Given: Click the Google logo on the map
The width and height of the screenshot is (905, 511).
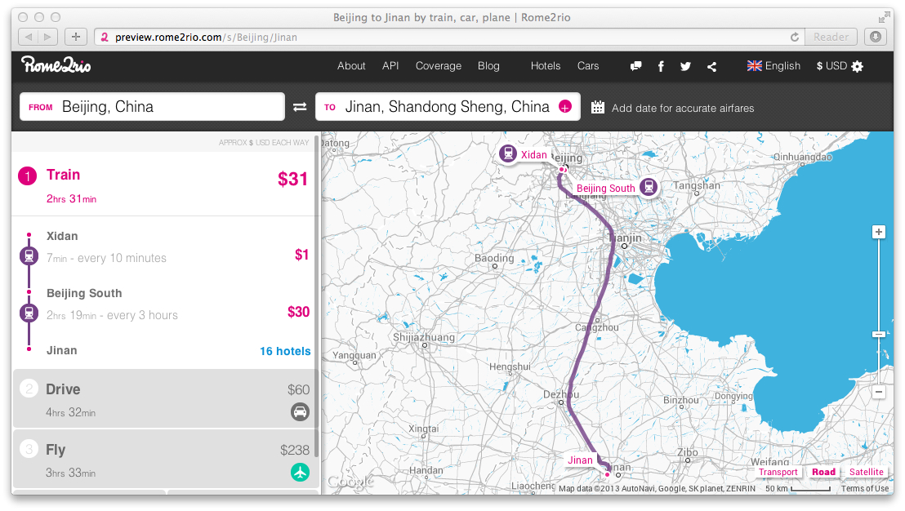Looking at the screenshot, I should tap(350, 482).
